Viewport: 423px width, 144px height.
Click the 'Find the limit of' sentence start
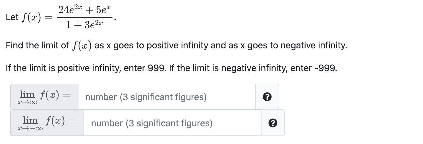38,45
